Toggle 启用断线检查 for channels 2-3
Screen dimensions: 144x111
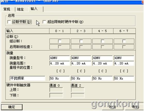coord(81,47)
